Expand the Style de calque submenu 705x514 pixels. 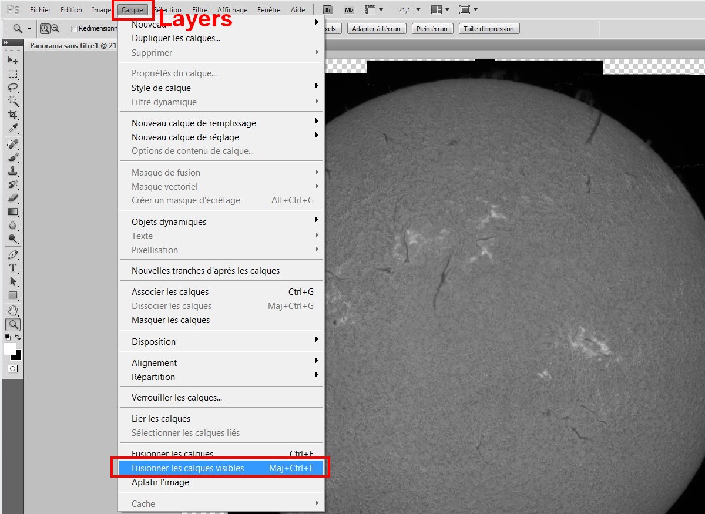(221, 88)
